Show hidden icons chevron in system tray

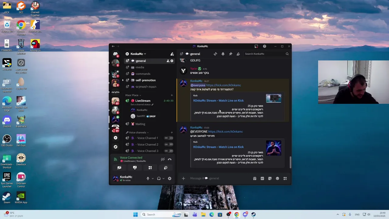tap(337, 214)
